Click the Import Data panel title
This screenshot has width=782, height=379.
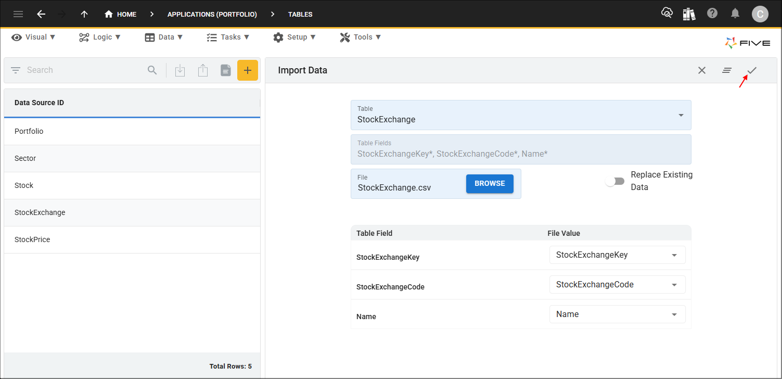(x=303, y=70)
